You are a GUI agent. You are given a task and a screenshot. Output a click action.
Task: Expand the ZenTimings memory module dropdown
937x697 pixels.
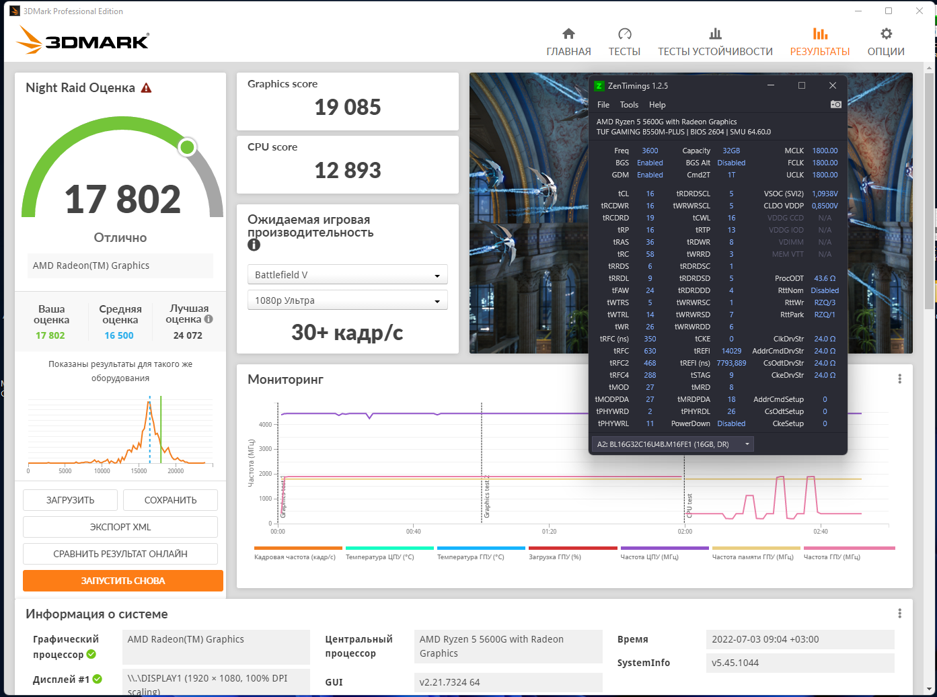click(673, 444)
